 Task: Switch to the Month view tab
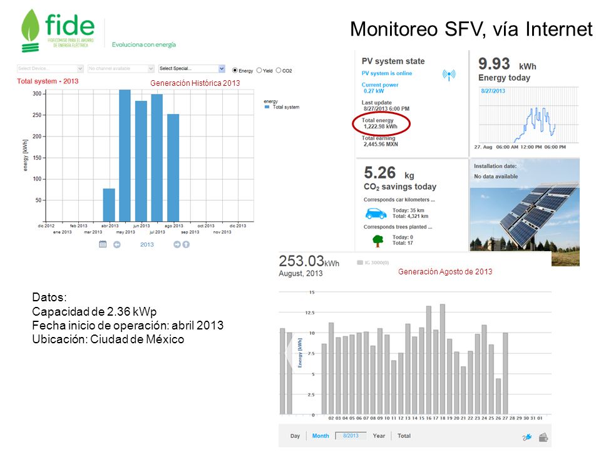tap(321, 436)
